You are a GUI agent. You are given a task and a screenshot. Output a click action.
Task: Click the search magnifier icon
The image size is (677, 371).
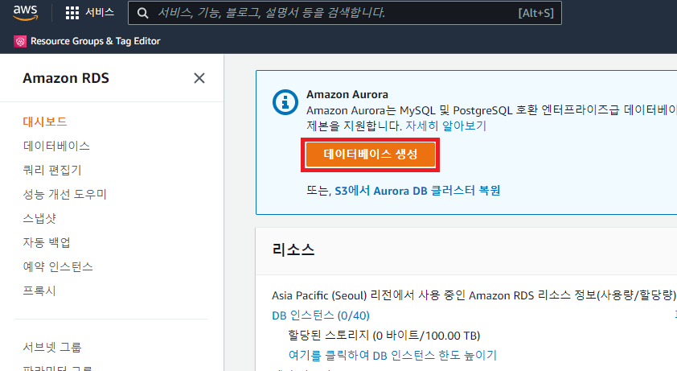(x=142, y=14)
